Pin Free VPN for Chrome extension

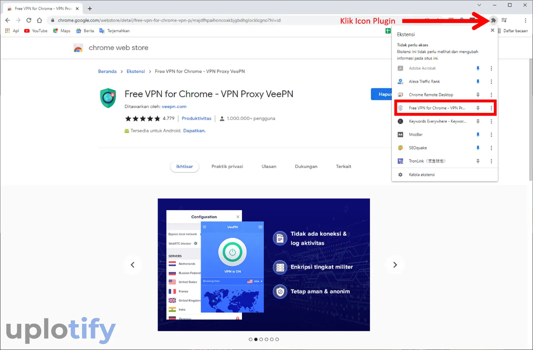point(478,108)
